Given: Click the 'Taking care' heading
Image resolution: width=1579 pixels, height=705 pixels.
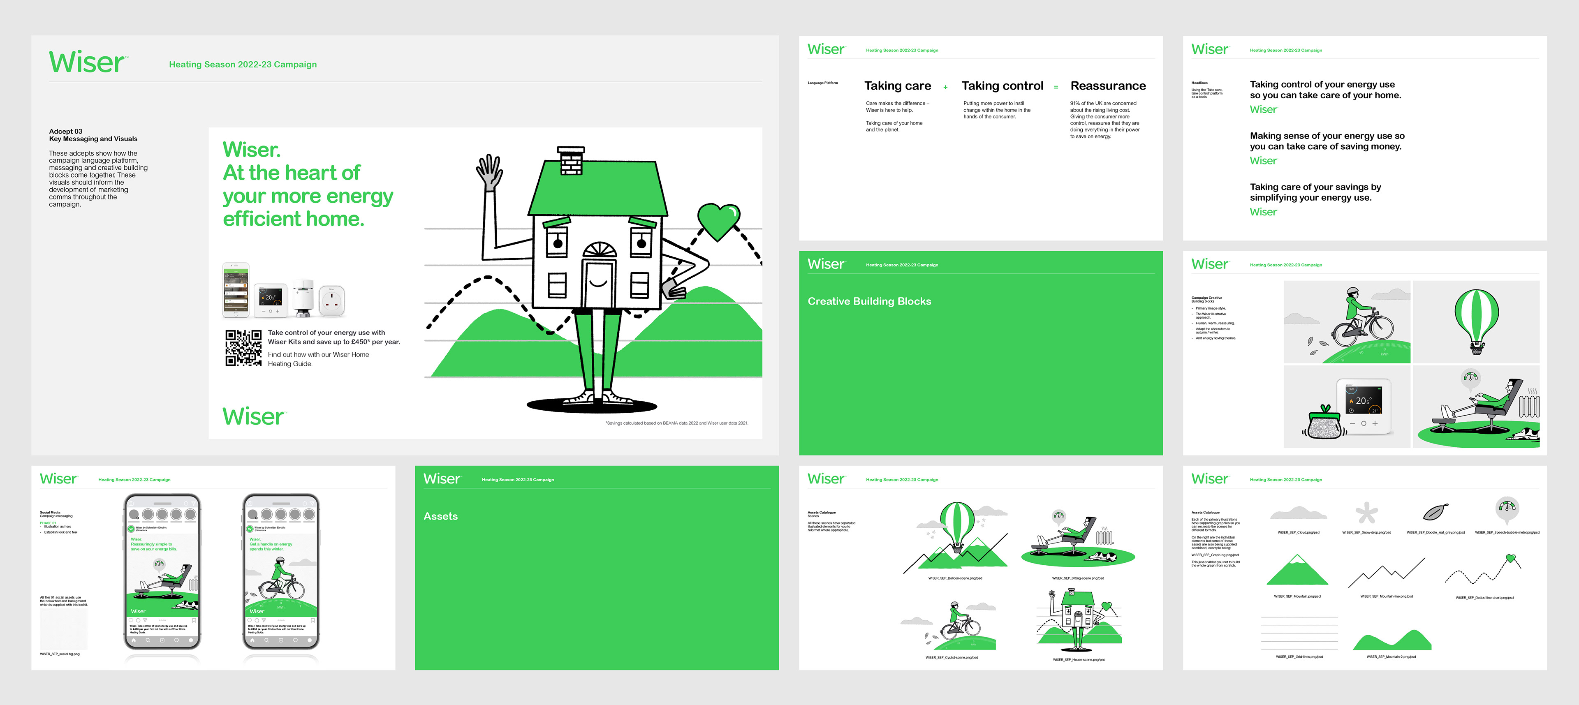Looking at the screenshot, I should click(897, 86).
